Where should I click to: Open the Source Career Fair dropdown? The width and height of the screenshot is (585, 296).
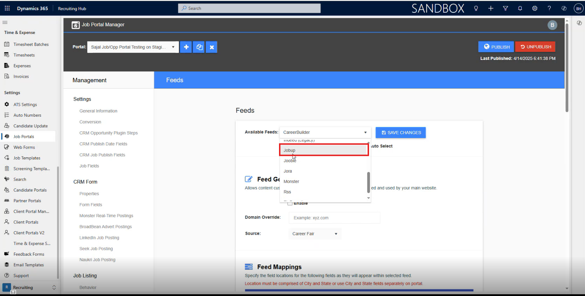[x=315, y=234]
